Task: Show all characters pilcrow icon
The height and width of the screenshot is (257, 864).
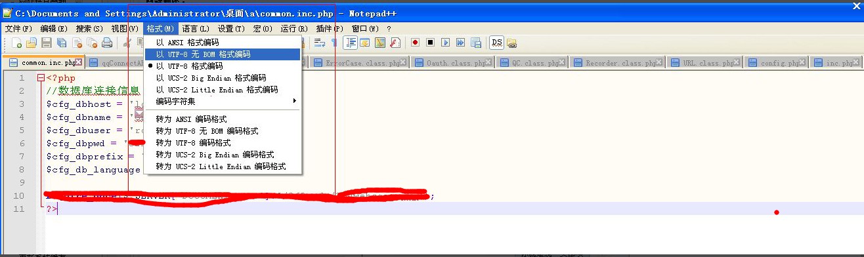Action: [x=334, y=43]
